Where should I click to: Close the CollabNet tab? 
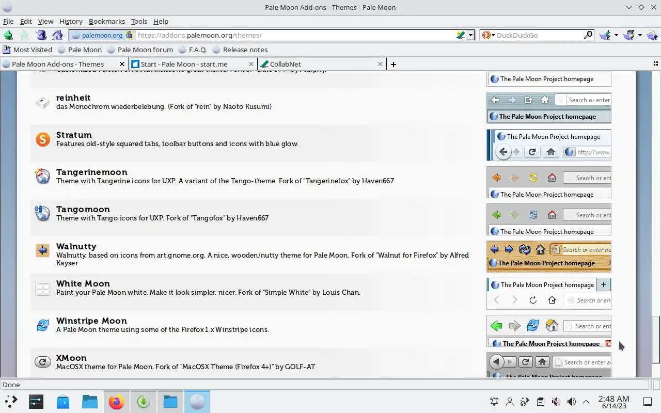tap(381, 64)
